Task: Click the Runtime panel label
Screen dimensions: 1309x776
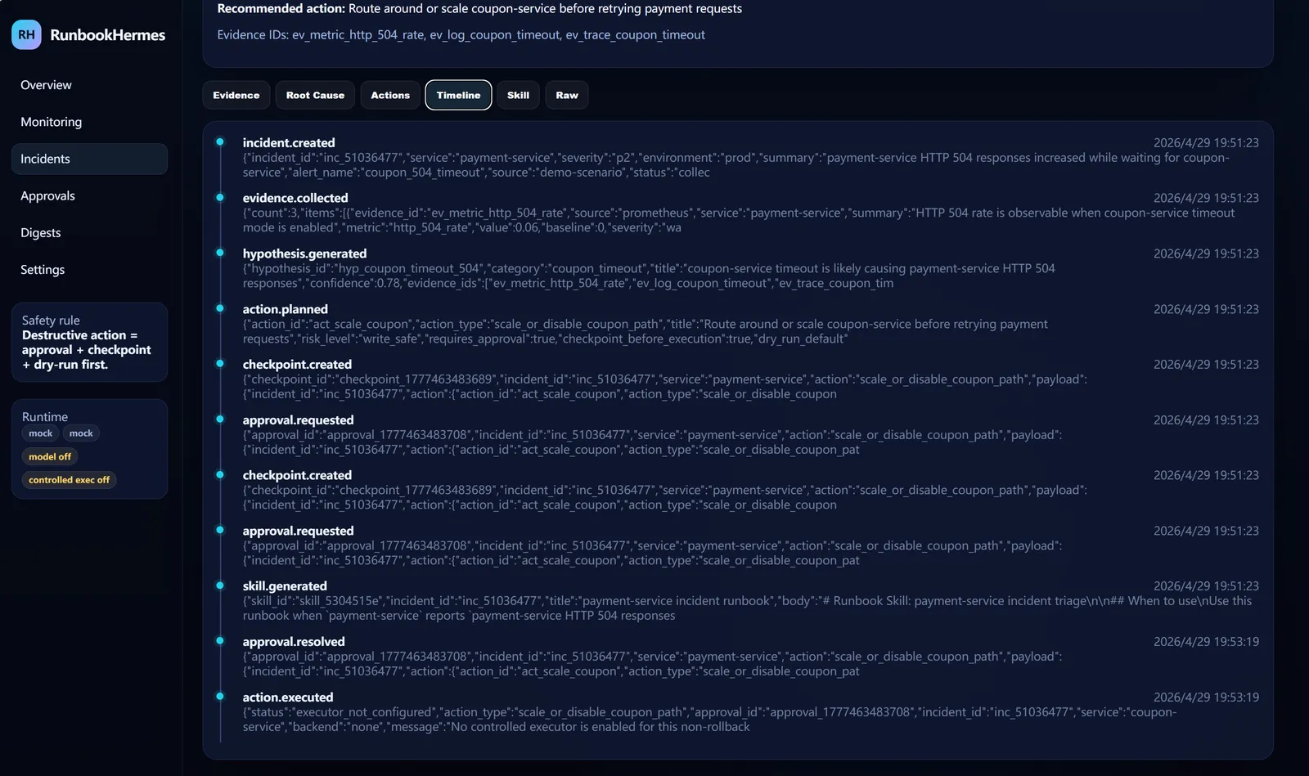Action: (x=45, y=417)
